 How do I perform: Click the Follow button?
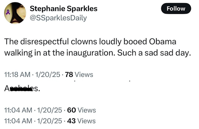176,9
